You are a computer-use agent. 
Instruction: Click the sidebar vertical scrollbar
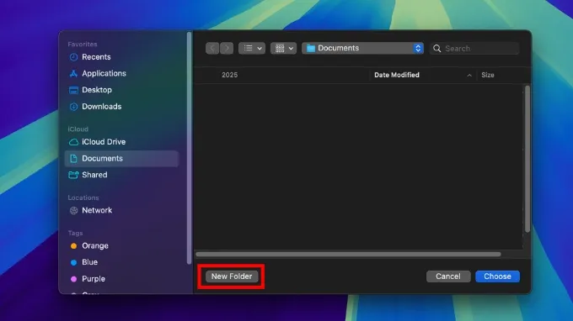(x=189, y=148)
